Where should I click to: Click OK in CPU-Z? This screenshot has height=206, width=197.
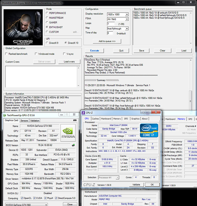152,185
